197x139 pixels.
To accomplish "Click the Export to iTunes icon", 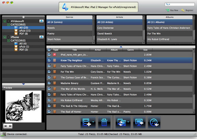I will click(x=154, y=122).
